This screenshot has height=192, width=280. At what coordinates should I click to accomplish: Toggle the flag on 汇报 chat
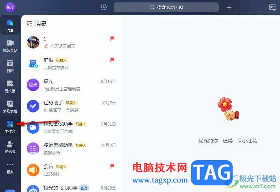click(112, 60)
